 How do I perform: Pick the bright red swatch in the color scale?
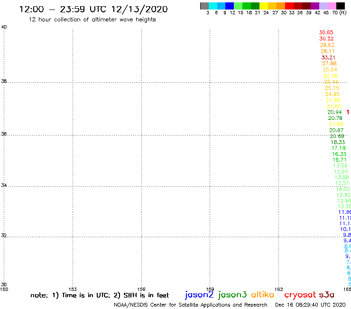pos(289,6)
